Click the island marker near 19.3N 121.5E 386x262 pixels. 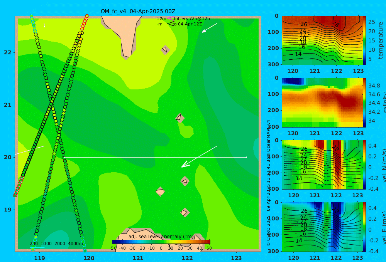tap(160, 191)
